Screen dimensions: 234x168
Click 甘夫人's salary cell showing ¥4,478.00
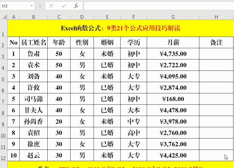[x=173, y=110]
